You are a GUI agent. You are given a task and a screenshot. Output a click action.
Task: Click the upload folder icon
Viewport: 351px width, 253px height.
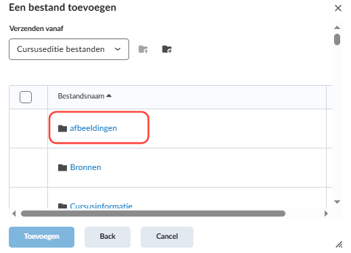143,49
